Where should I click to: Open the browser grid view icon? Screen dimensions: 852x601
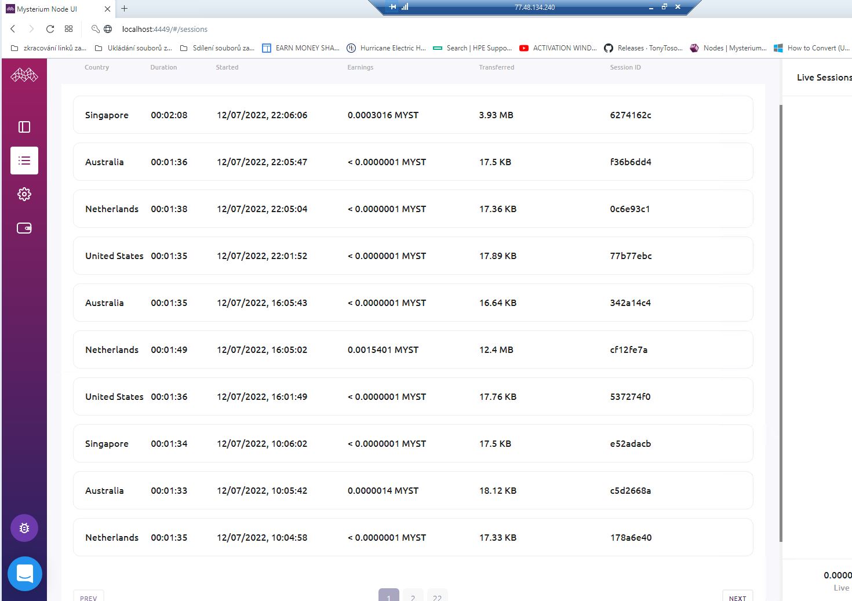pos(68,29)
